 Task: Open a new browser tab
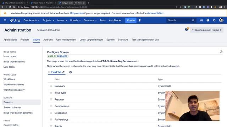click(88, 3)
